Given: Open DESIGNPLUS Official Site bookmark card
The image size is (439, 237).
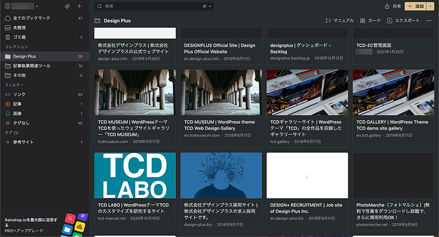Looking at the screenshot, I should tap(221, 46).
